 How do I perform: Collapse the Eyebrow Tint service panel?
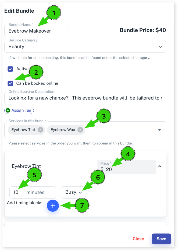[160, 167]
